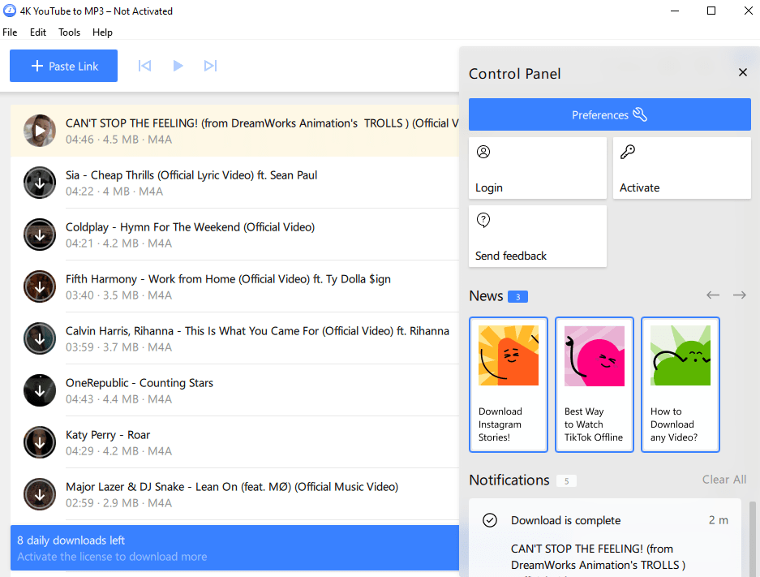760x577 pixels.
Task: Open the Send feedback tile
Action: 537,236
